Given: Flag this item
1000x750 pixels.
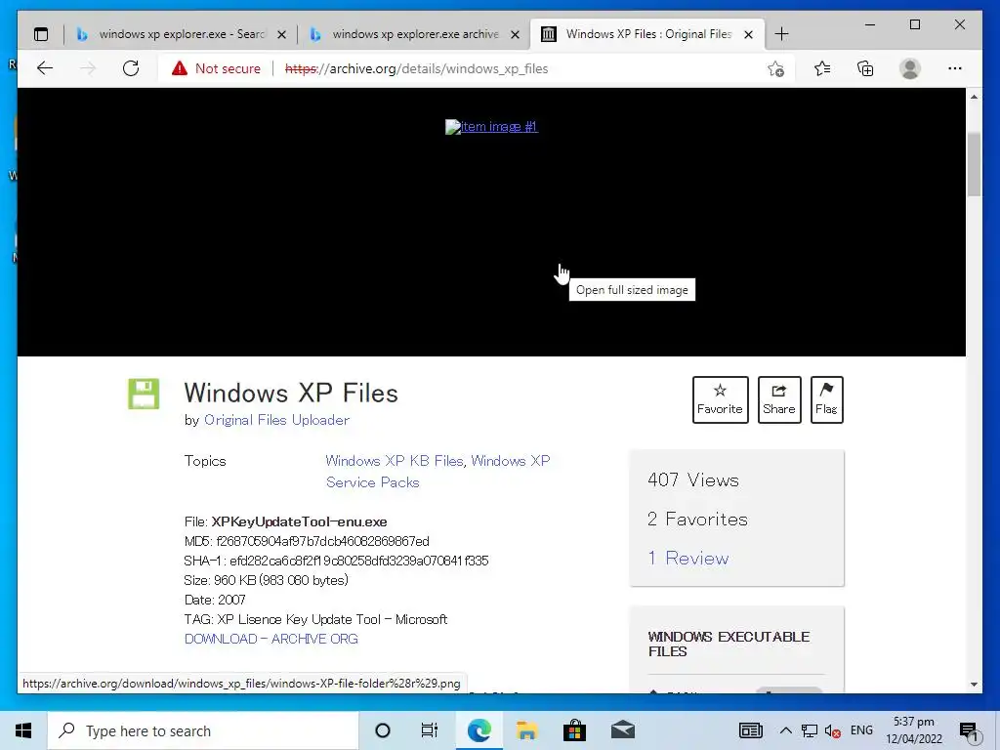Looking at the screenshot, I should tap(826, 399).
